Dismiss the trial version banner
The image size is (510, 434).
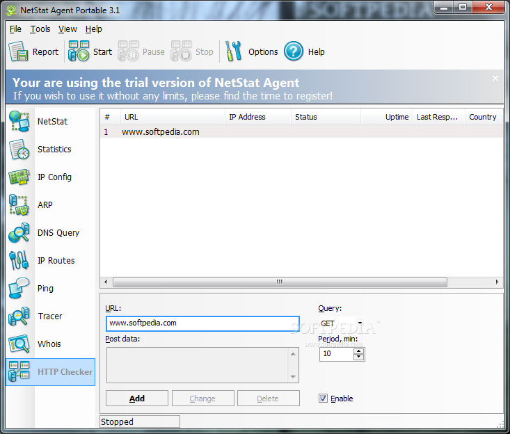point(495,79)
